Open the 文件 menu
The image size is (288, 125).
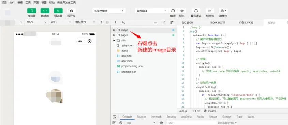(12, 3)
